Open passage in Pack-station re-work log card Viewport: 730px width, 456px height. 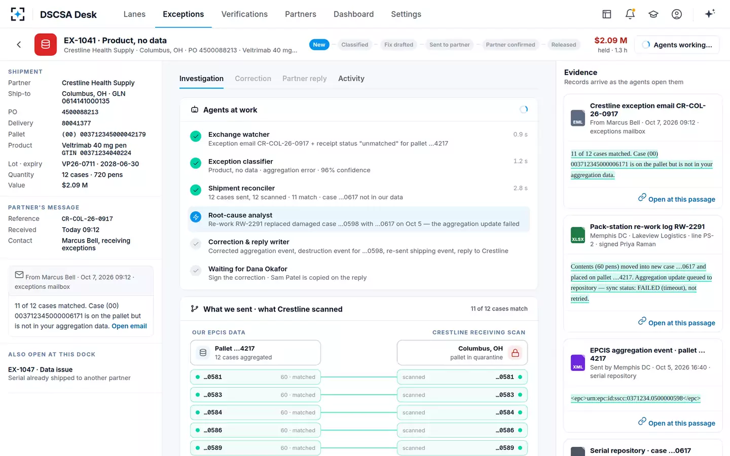click(x=677, y=322)
